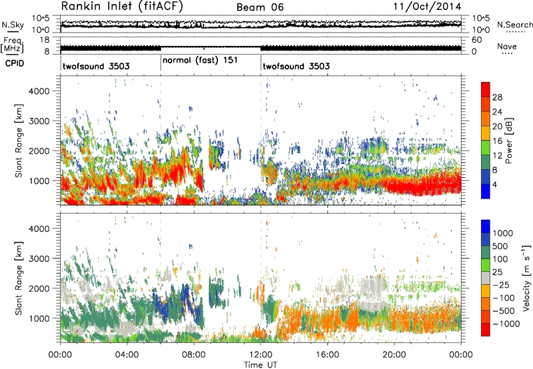Click the '2000' range tick on the Velocity panel

[39, 288]
